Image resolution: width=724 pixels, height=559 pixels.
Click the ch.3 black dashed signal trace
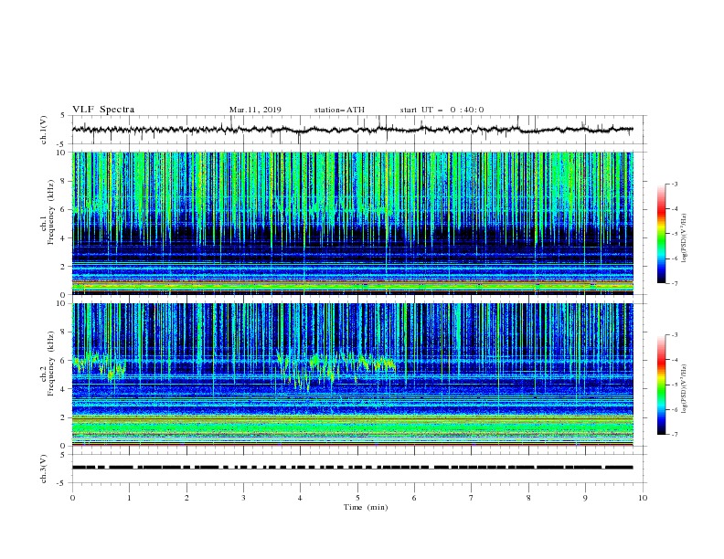352,468
